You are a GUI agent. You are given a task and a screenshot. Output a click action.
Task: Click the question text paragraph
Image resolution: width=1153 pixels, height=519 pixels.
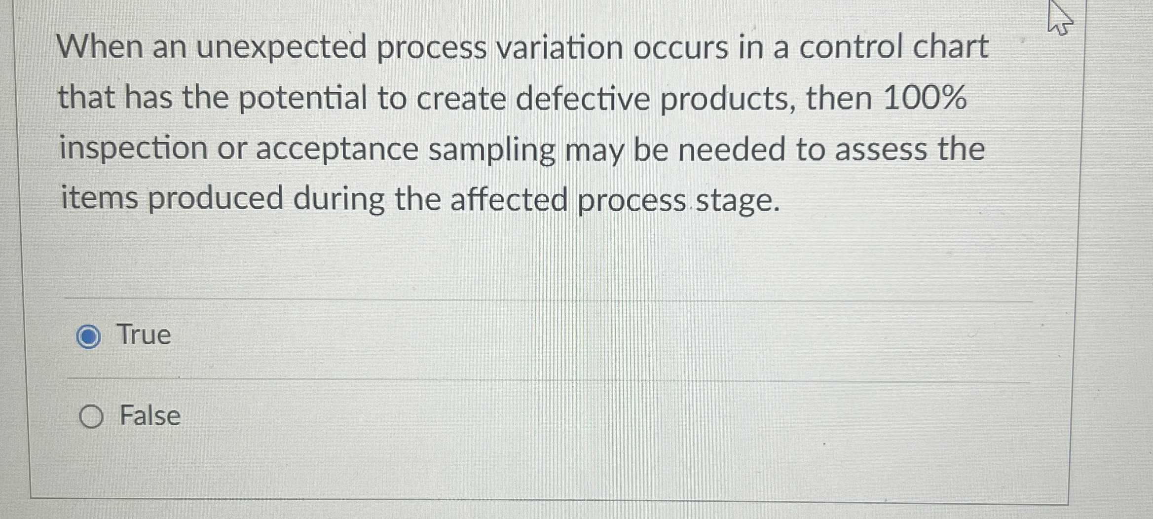pyautogui.click(x=493, y=123)
